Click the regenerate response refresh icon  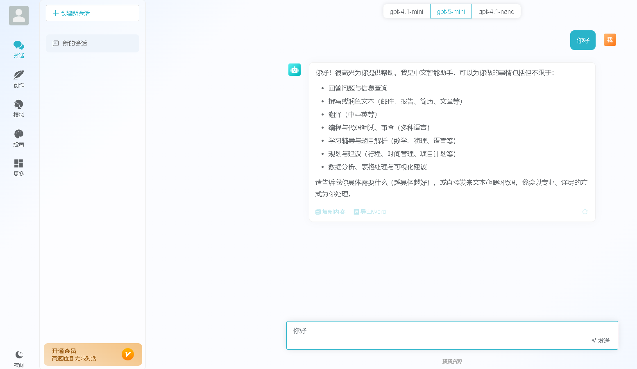585,212
